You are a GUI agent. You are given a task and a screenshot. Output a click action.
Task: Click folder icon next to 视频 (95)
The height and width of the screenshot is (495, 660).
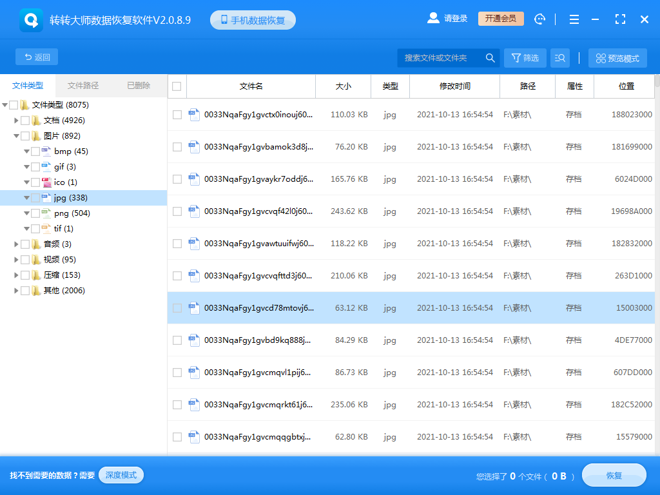coord(36,259)
